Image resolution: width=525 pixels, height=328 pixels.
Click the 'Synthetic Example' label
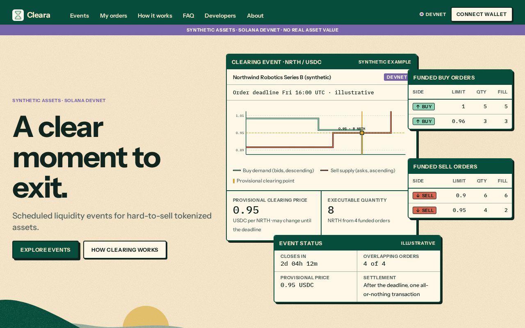click(385, 62)
